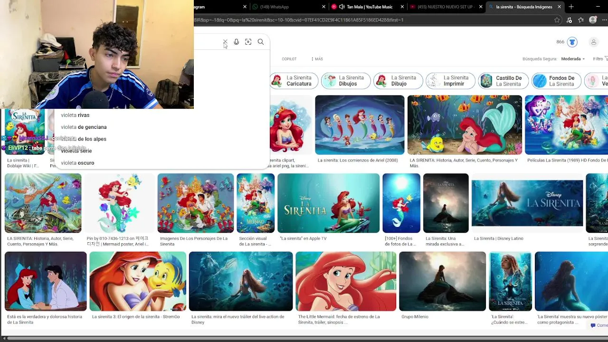Select the Castillo De La Sirenita chip
This screenshot has height=342, width=608.
[x=503, y=81]
